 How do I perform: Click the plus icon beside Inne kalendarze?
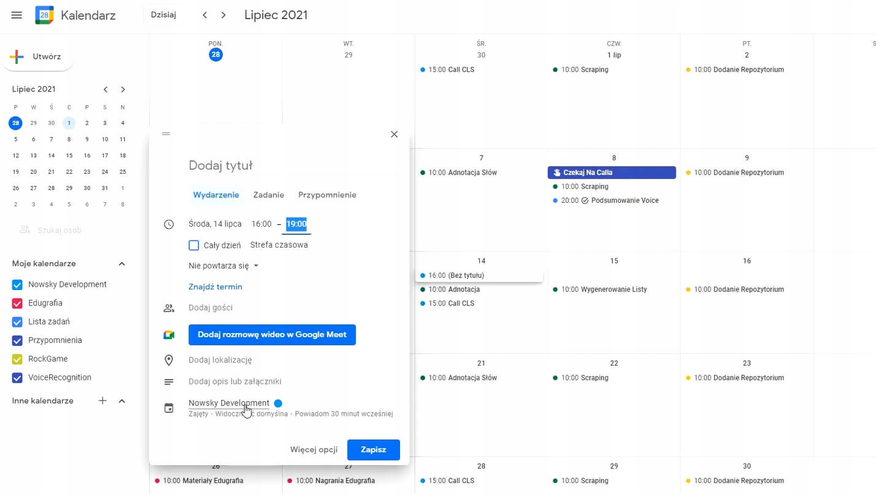click(x=103, y=401)
